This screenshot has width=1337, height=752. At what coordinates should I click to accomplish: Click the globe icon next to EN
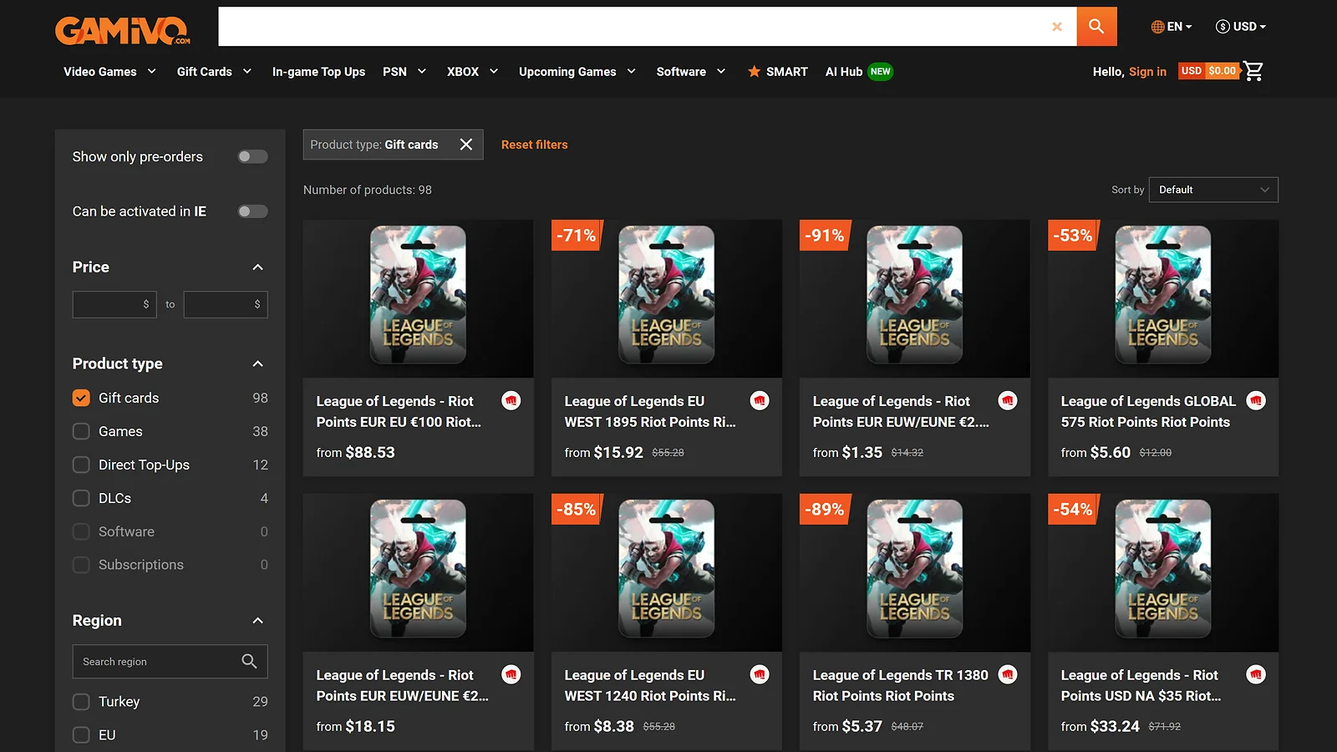pos(1157,26)
